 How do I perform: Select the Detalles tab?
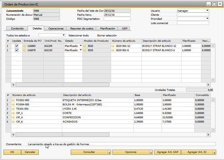pyautogui.click(x=37, y=28)
